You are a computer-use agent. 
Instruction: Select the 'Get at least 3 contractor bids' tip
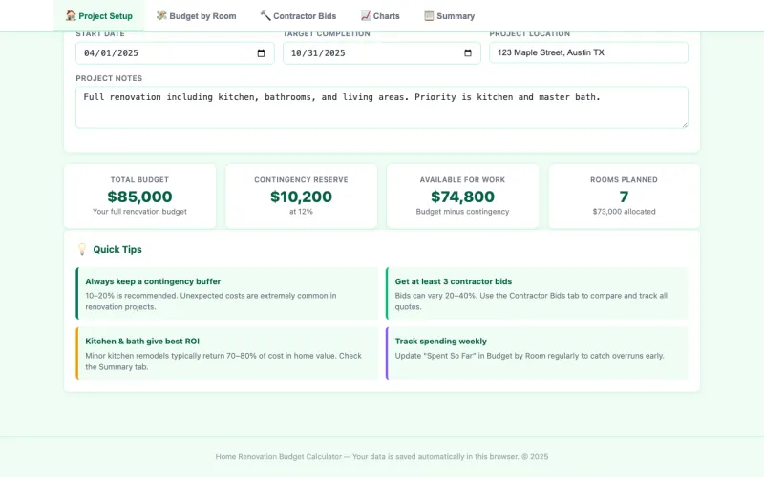[536, 293]
